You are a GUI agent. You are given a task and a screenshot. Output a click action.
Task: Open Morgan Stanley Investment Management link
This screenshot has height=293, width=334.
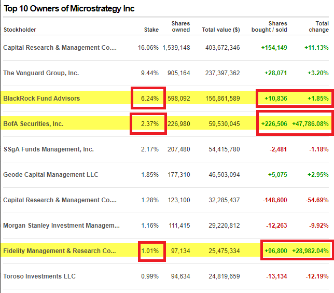tap(61, 225)
